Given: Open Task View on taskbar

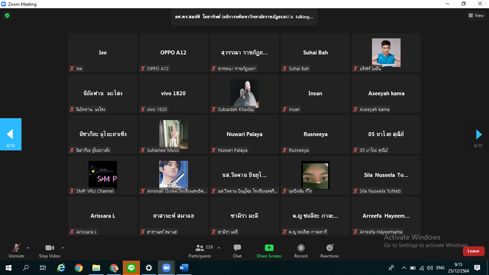Looking at the screenshot, I should coord(43,268).
